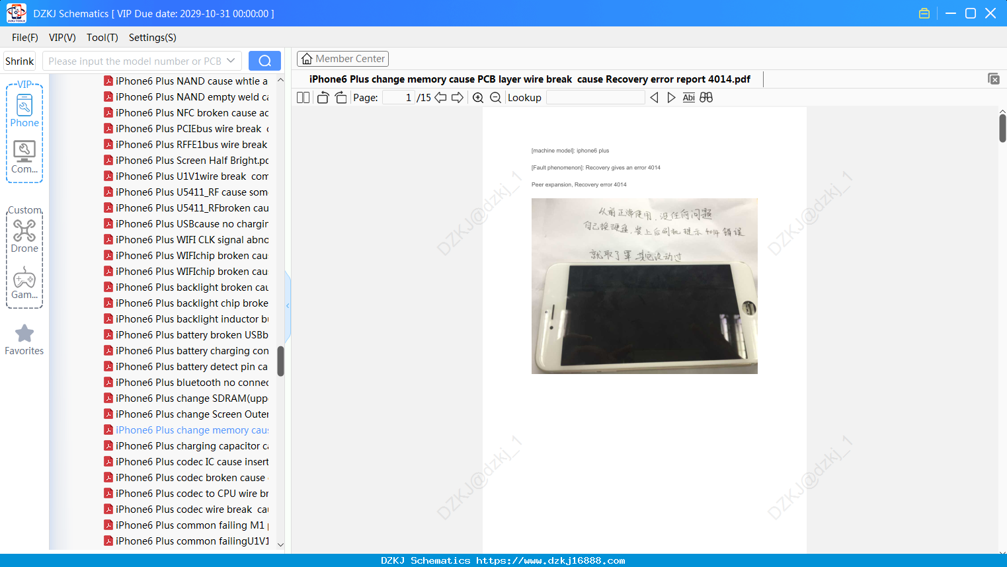Open iPhone6 Plus RFFE1bus wire break

tap(186, 145)
